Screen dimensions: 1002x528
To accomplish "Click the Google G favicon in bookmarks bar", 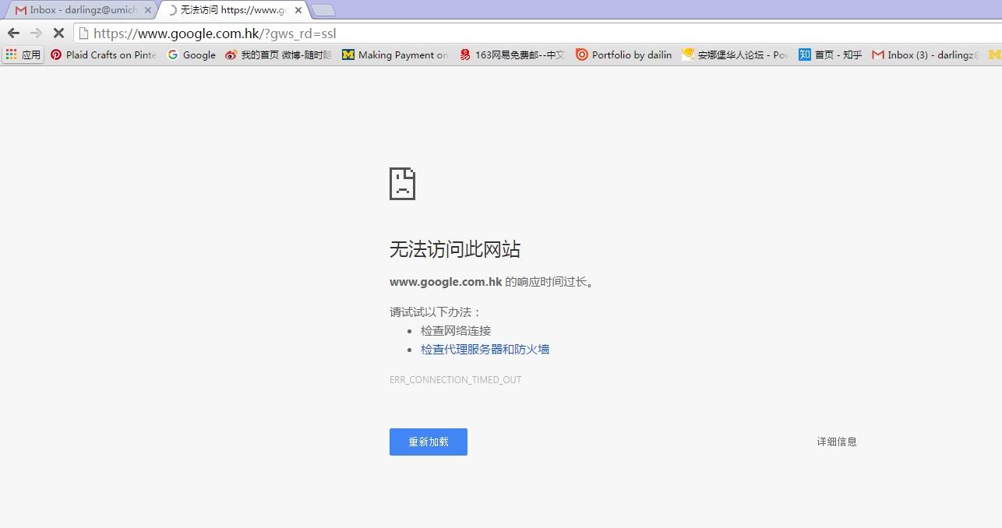I will 172,55.
